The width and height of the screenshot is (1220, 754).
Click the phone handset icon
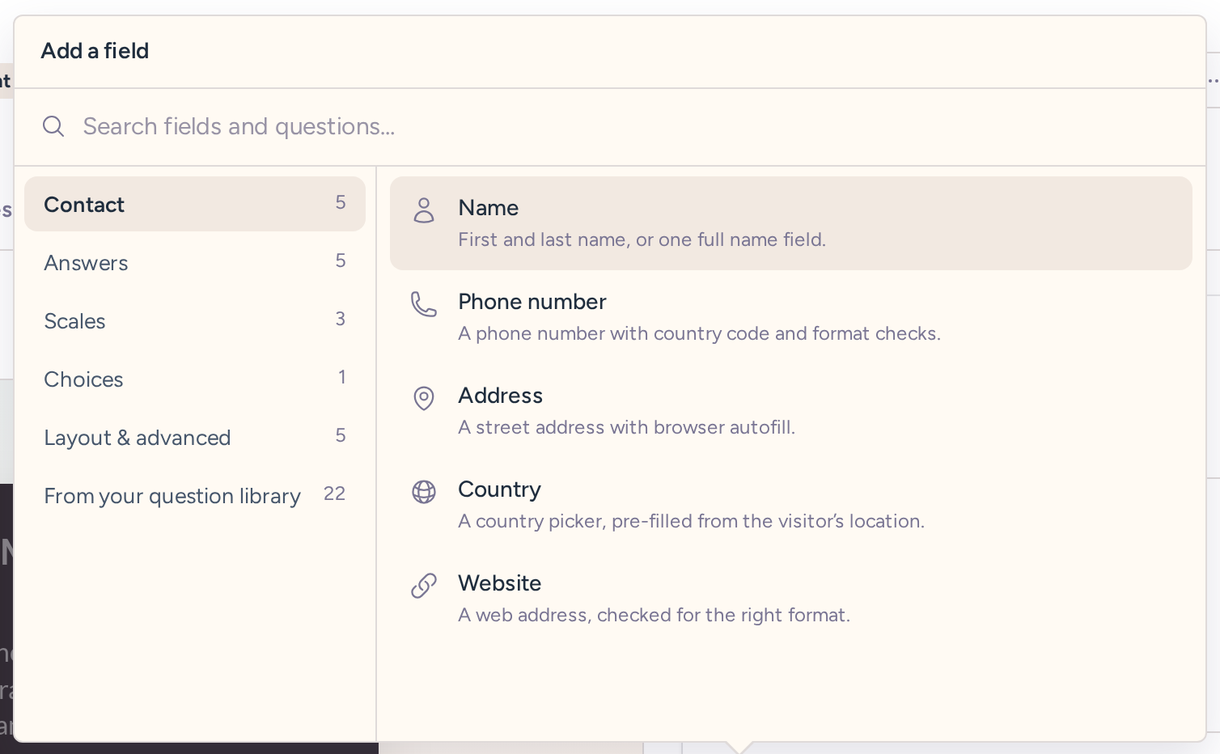coord(424,304)
